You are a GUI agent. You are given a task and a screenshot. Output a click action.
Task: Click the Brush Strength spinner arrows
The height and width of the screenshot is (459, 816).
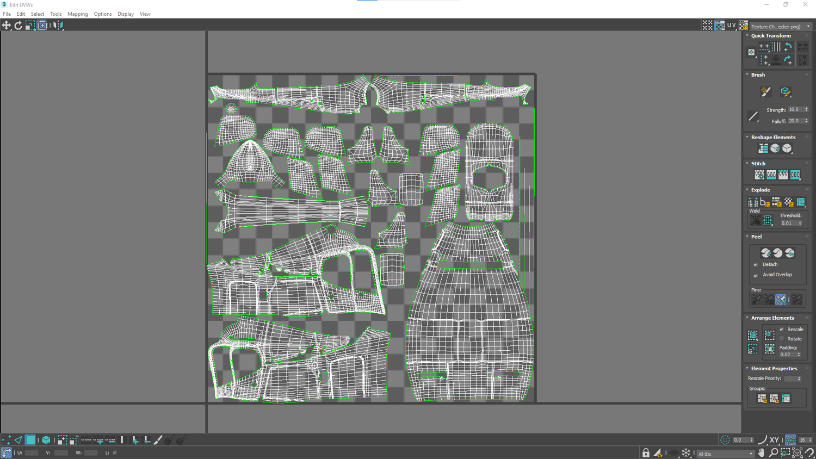[806, 110]
